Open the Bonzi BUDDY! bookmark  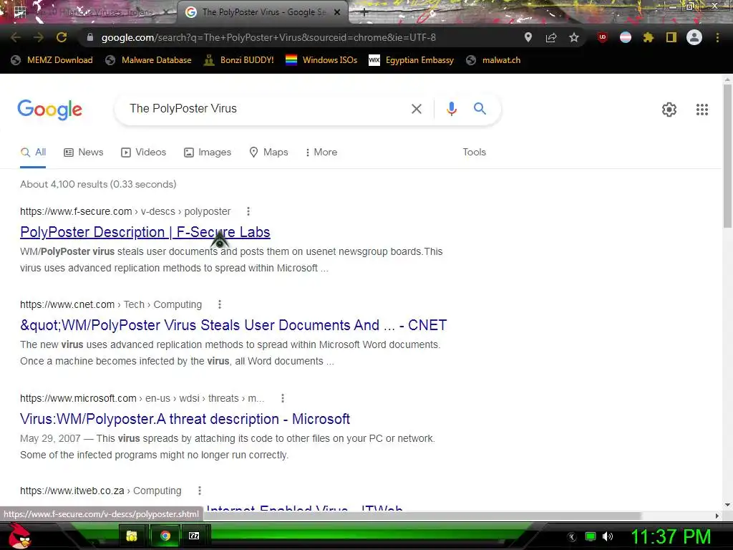click(239, 60)
